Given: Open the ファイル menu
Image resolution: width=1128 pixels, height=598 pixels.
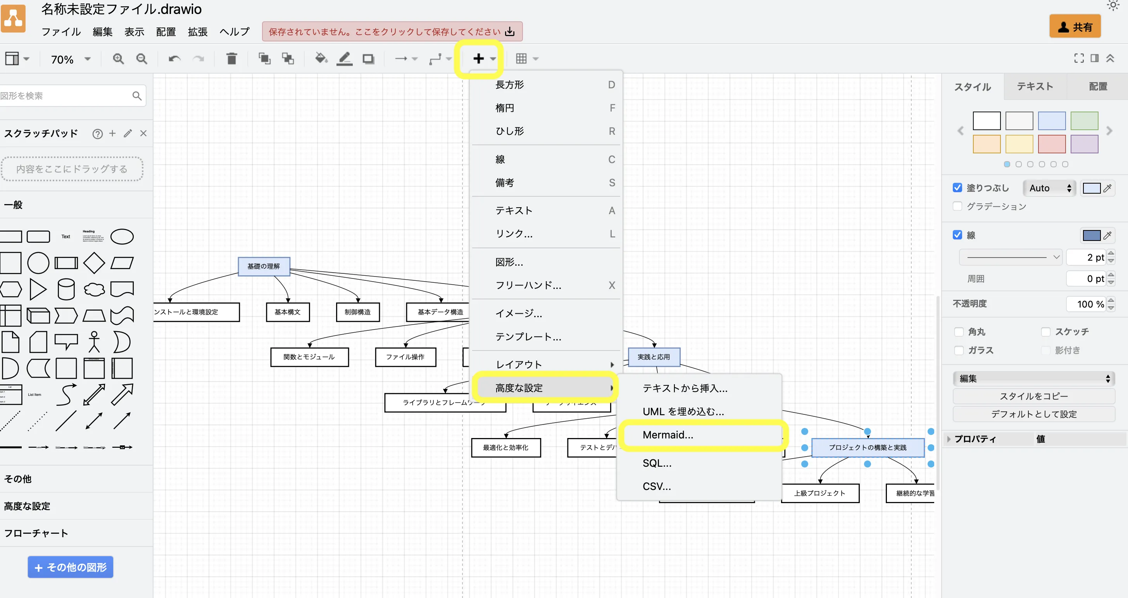Looking at the screenshot, I should point(61,31).
